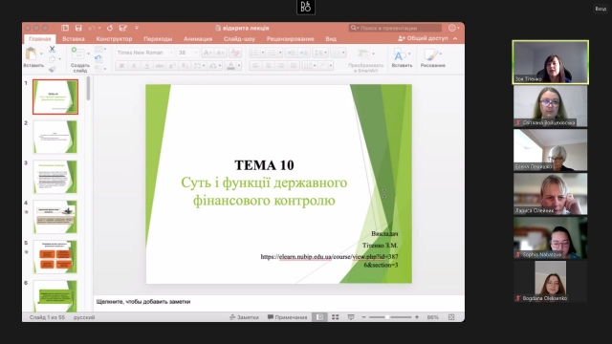Open the line spacing dropdown

(x=320, y=53)
